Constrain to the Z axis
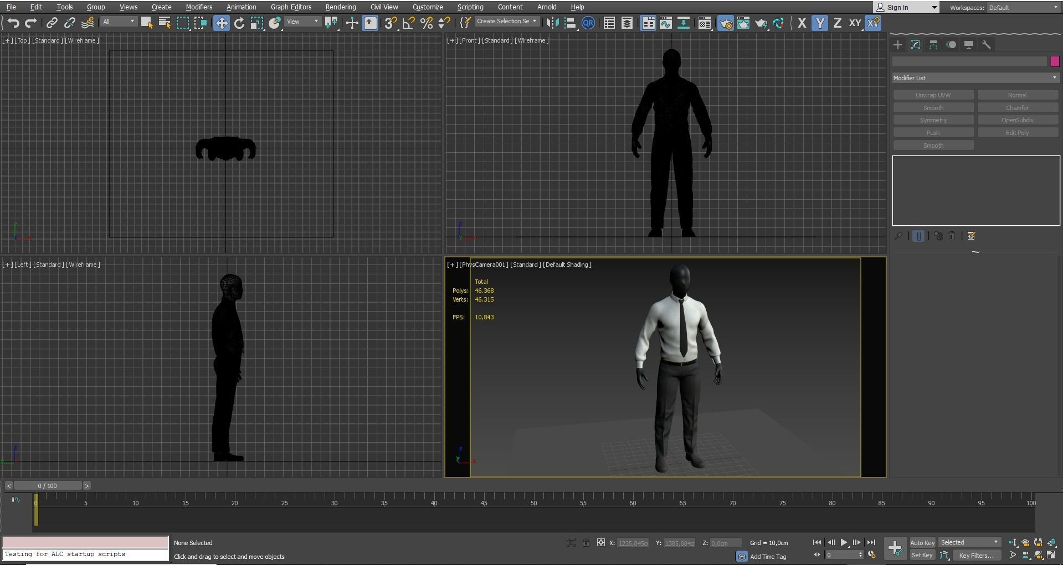 click(838, 23)
